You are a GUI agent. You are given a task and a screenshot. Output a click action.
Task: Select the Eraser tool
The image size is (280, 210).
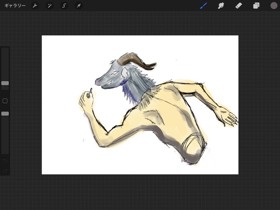239,6
